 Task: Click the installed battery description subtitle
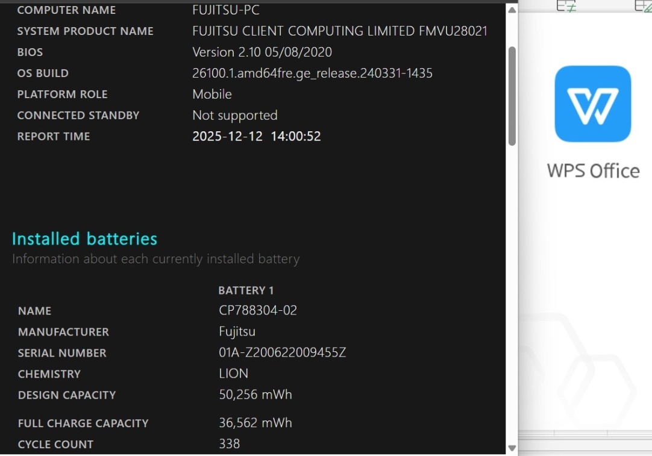click(x=156, y=259)
